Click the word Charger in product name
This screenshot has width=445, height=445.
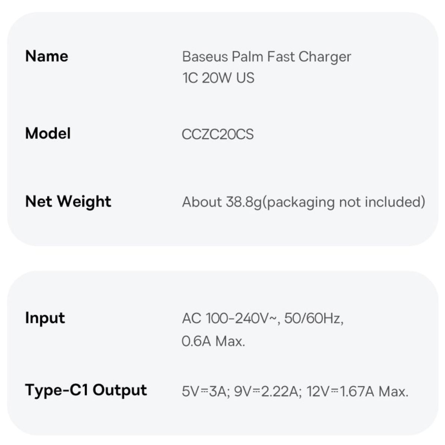pyautogui.click(x=324, y=57)
